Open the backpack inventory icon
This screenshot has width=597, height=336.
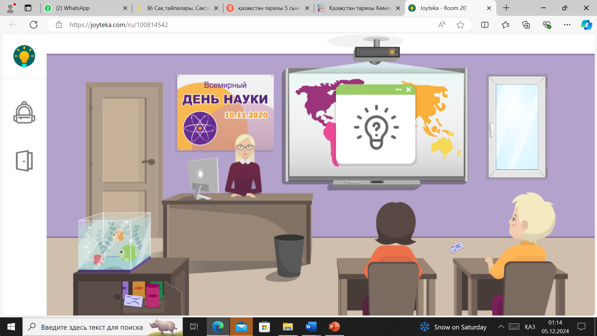pos(24,113)
